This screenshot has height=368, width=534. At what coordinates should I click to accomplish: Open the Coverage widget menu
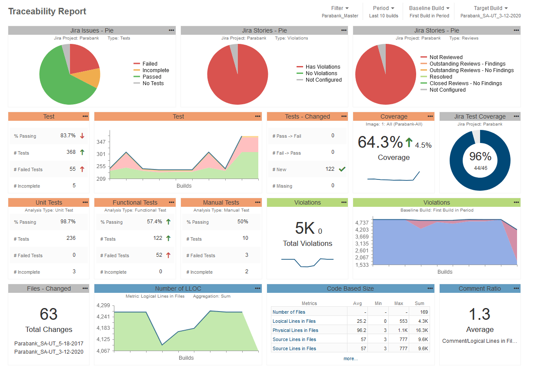point(430,116)
